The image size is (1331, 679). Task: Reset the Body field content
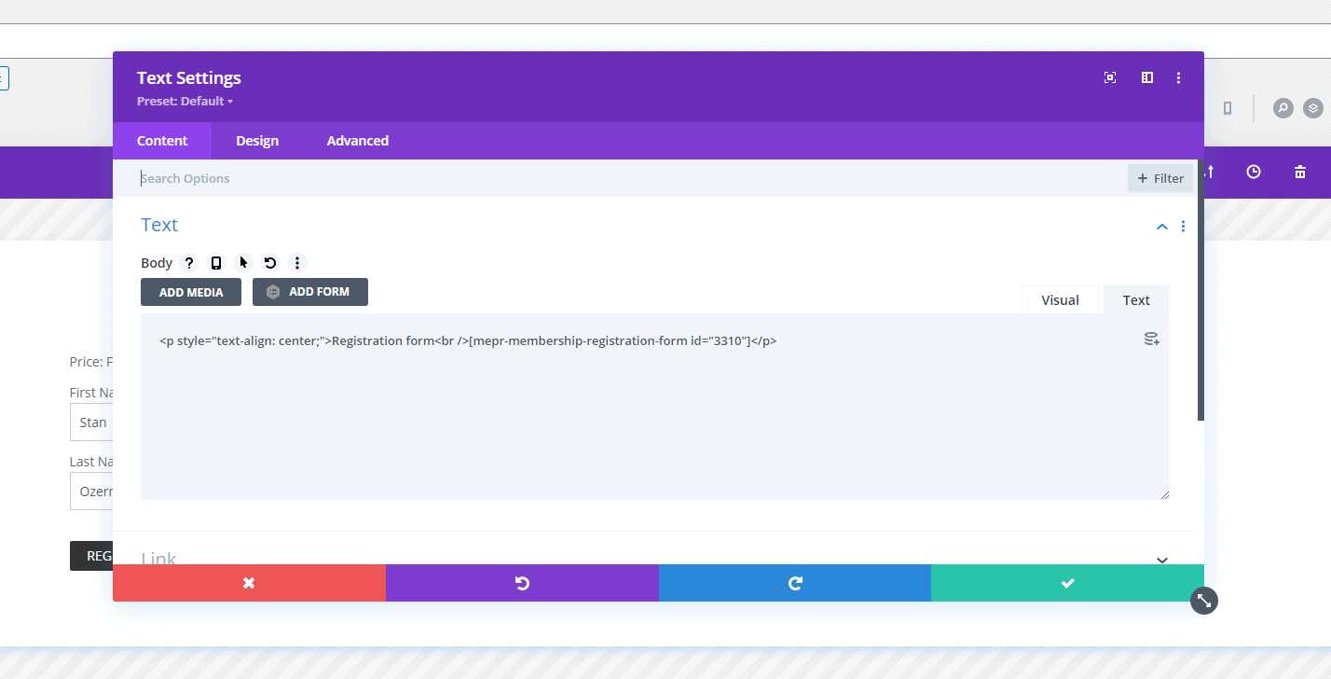coord(270,263)
